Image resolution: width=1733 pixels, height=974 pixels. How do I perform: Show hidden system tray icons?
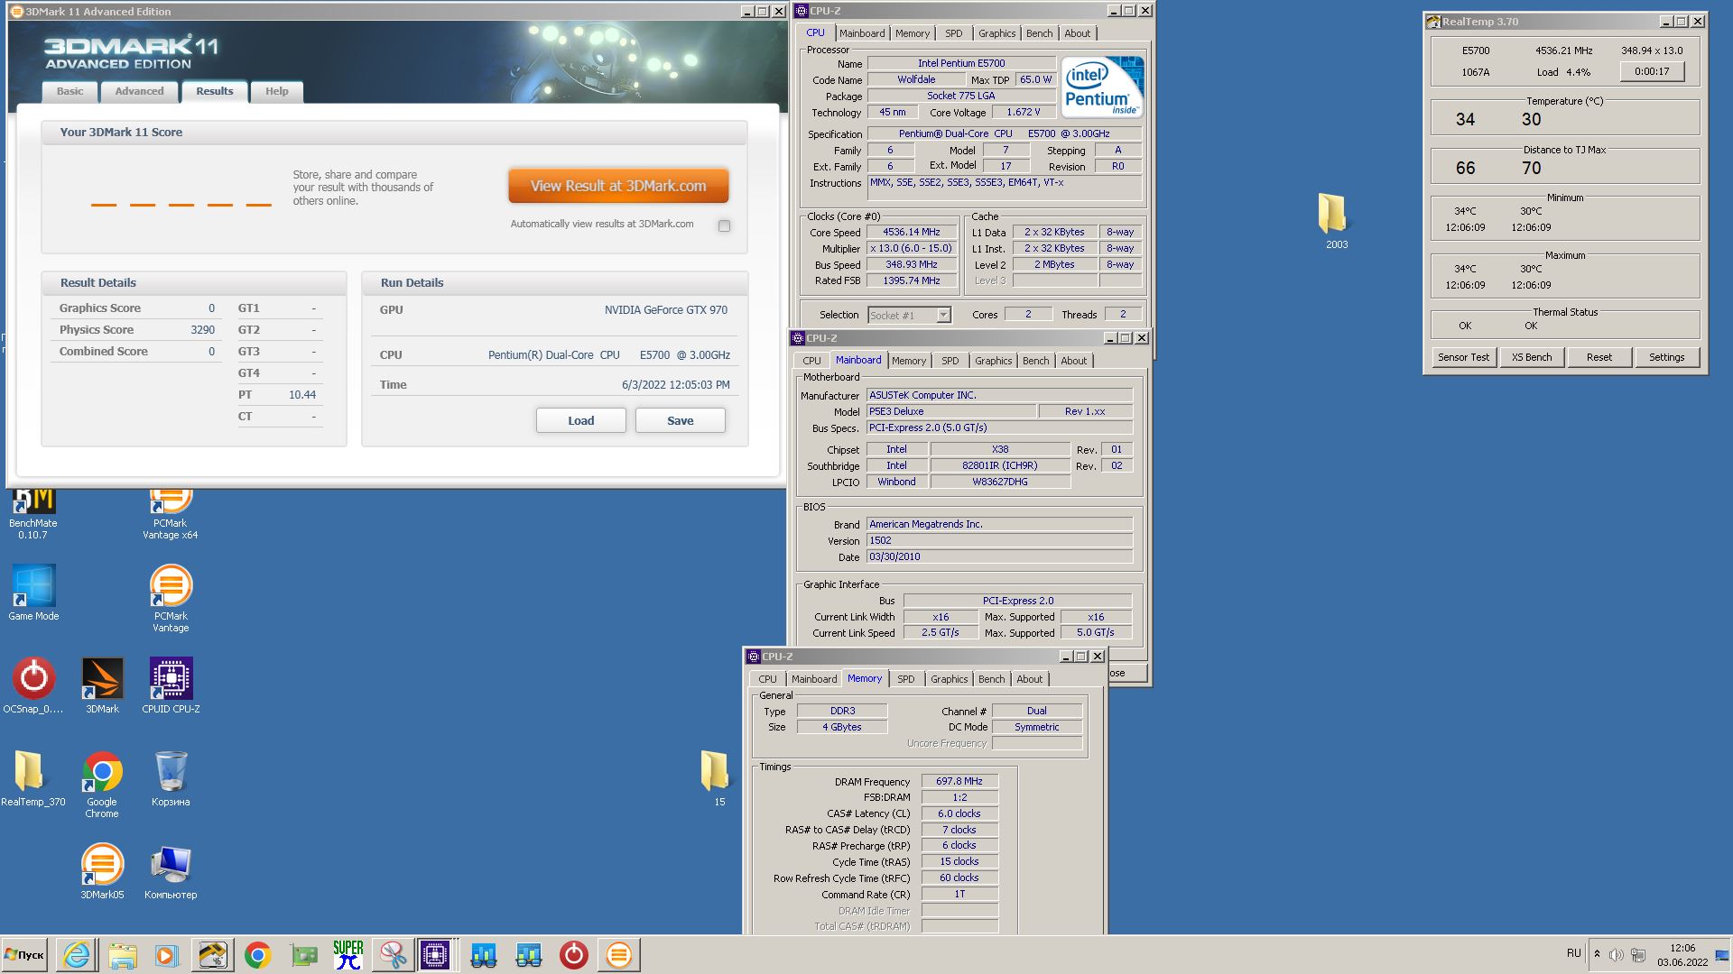[x=1597, y=954]
